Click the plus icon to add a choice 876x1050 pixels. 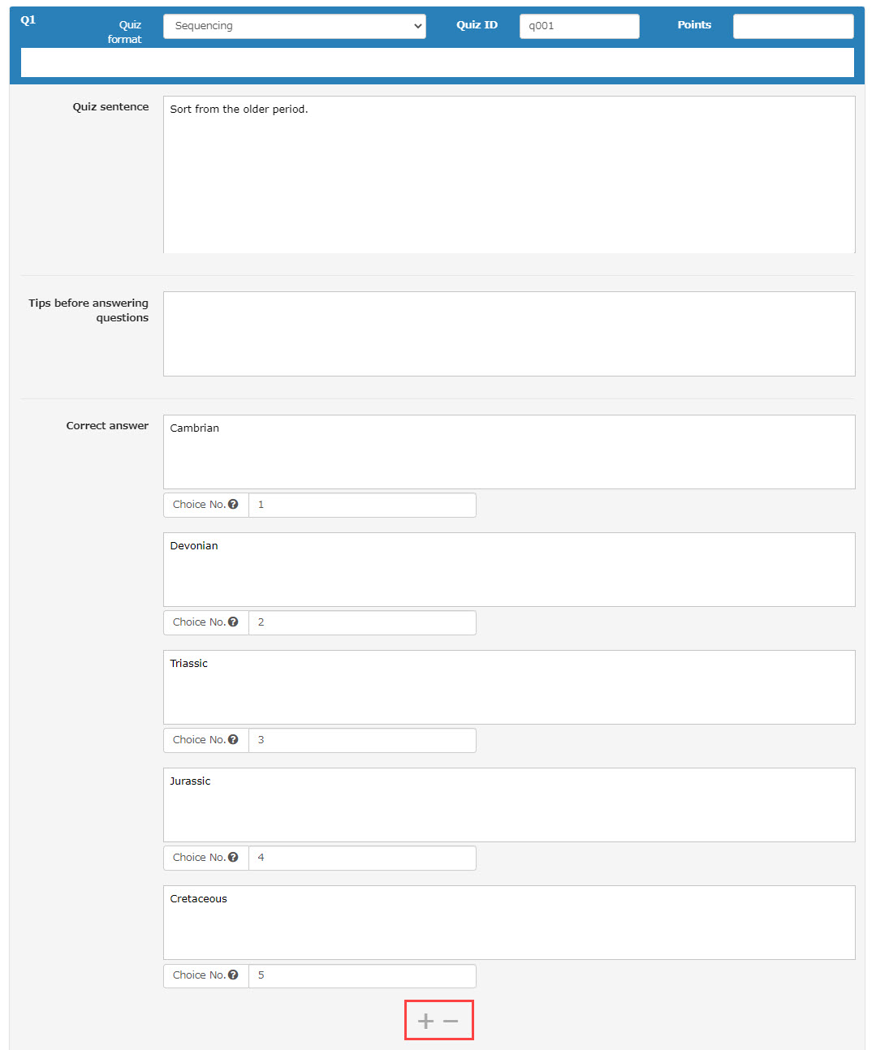pyautogui.click(x=425, y=1021)
